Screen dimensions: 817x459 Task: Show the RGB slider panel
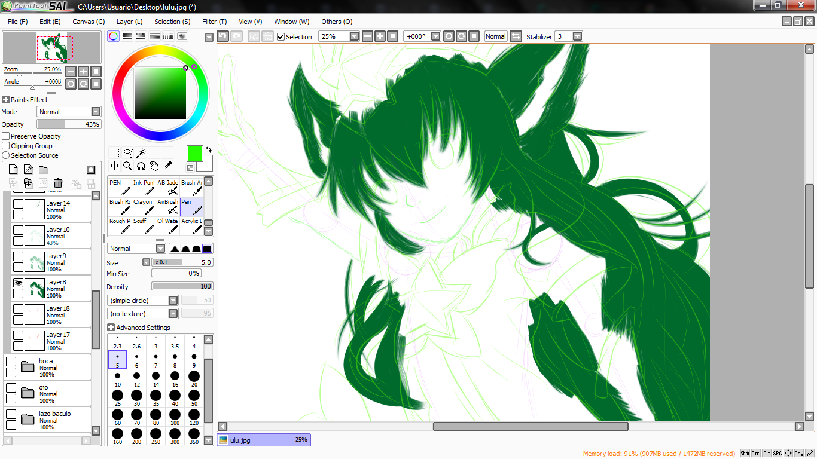(x=127, y=36)
